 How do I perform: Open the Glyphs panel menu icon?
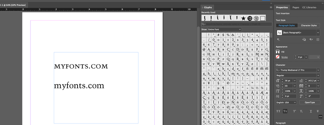tap(271, 7)
